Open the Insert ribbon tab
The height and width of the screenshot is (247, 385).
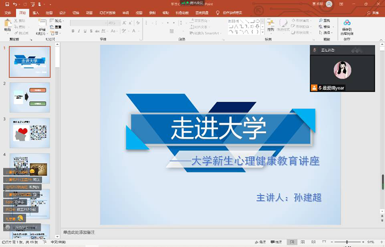[36, 13]
